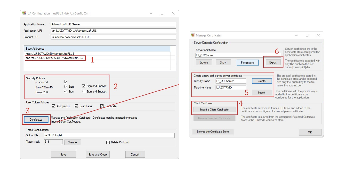Open server certificate Permissions
The image size is (344, 169).
248,62
